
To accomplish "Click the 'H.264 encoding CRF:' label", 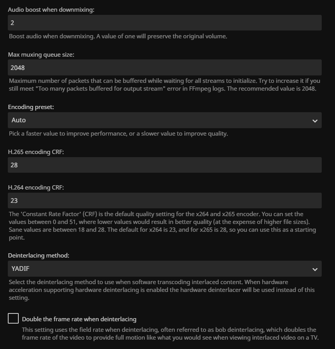I will click(x=36, y=188).
